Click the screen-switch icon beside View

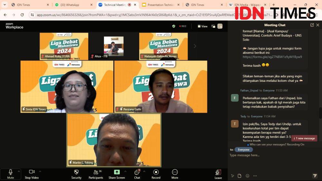(213, 26)
